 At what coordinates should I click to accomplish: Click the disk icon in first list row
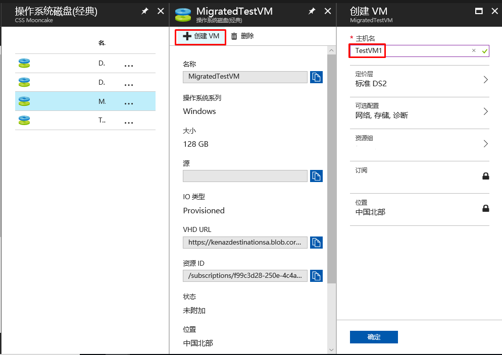pos(24,64)
